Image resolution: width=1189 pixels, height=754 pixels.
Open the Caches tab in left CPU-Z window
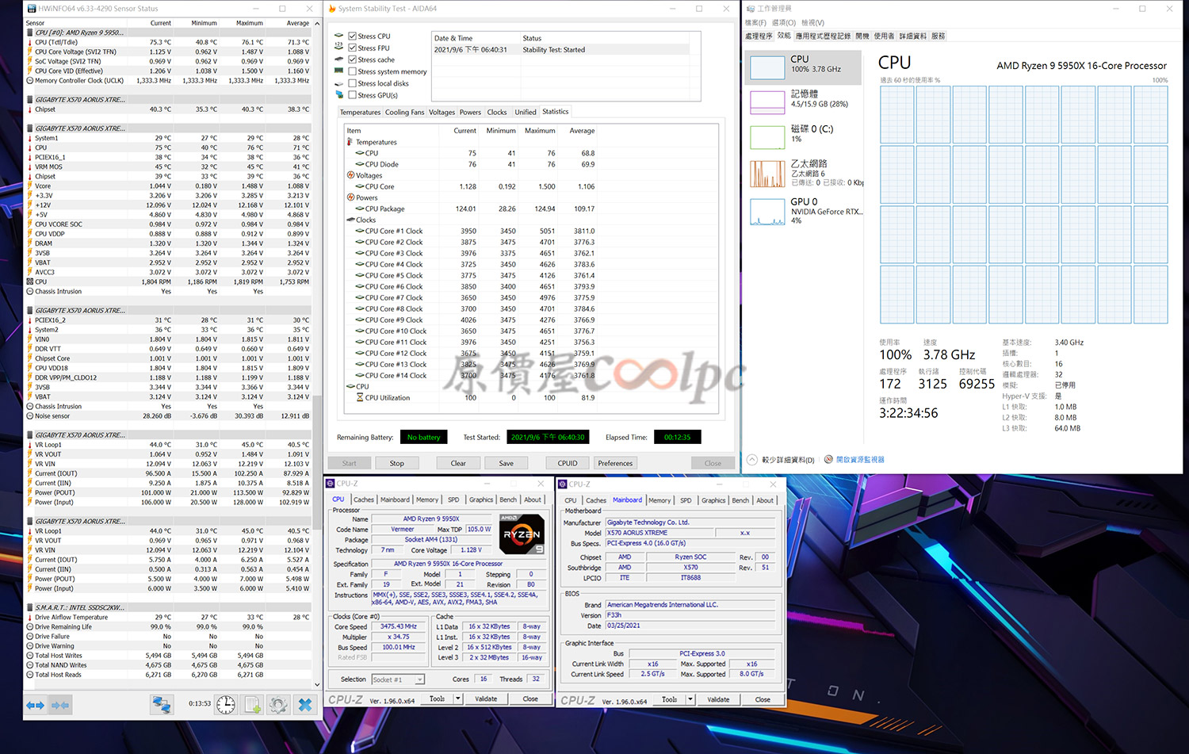364,499
